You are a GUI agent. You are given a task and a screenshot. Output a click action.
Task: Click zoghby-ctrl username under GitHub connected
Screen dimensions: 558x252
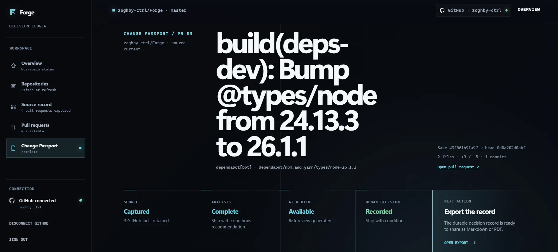pyautogui.click(x=30, y=207)
